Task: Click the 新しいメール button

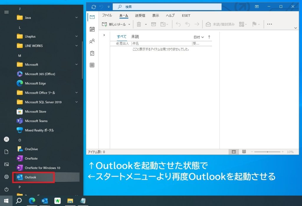Action: tap(114, 24)
